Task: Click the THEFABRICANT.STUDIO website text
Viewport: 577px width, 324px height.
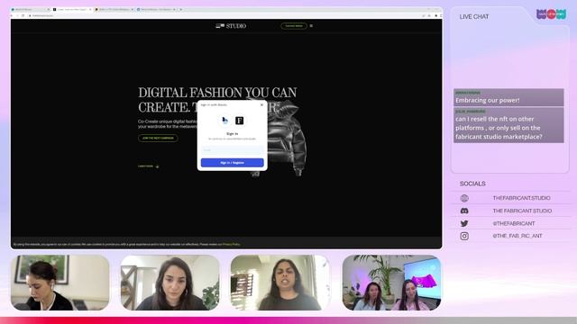Action: point(521,198)
